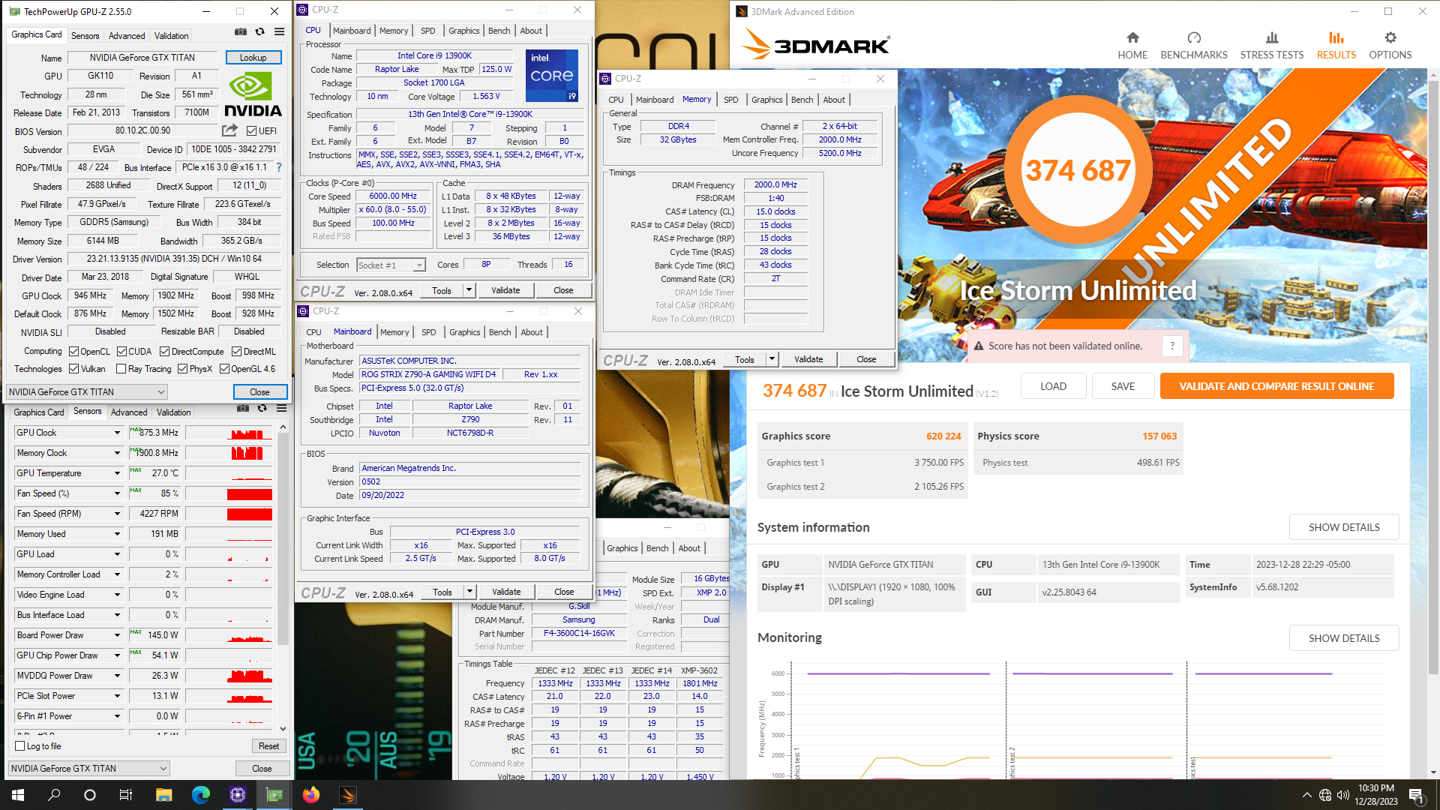Launch Microsoft Edge from taskbar
The height and width of the screenshot is (810, 1440).
click(x=200, y=795)
